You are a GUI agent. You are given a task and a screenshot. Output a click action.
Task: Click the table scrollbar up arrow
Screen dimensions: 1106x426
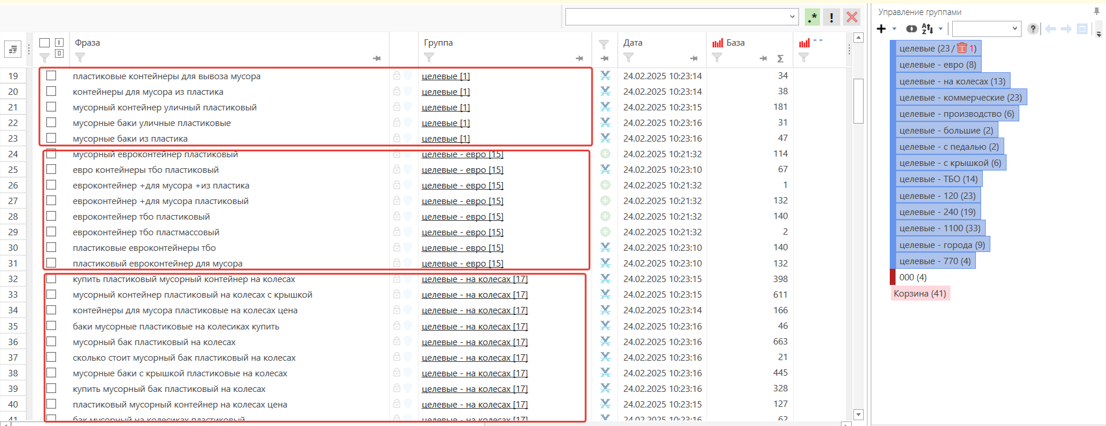(x=859, y=38)
